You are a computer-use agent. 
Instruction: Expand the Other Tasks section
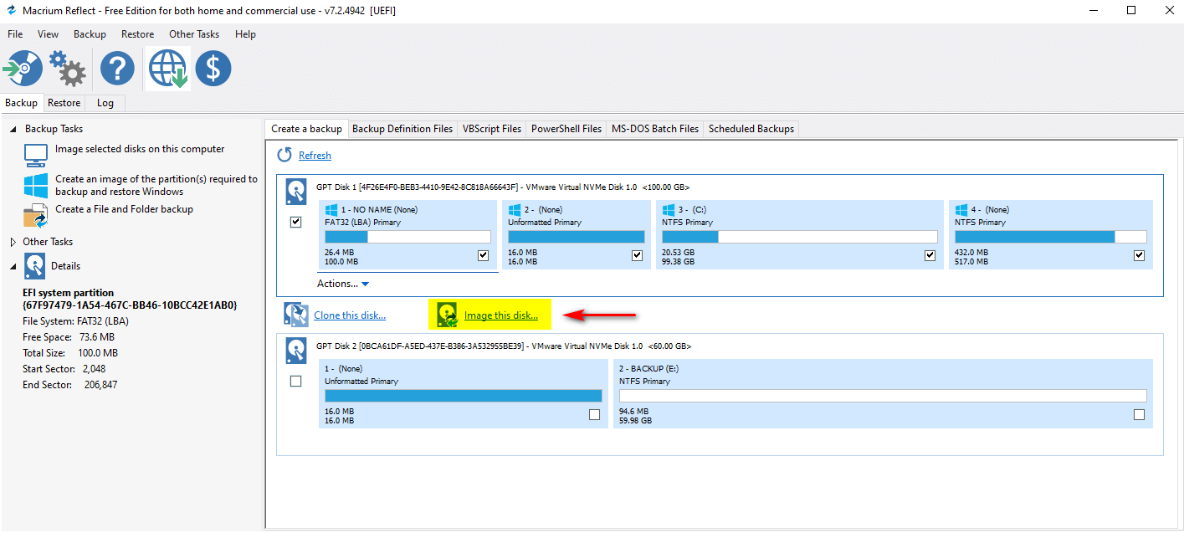coord(13,242)
